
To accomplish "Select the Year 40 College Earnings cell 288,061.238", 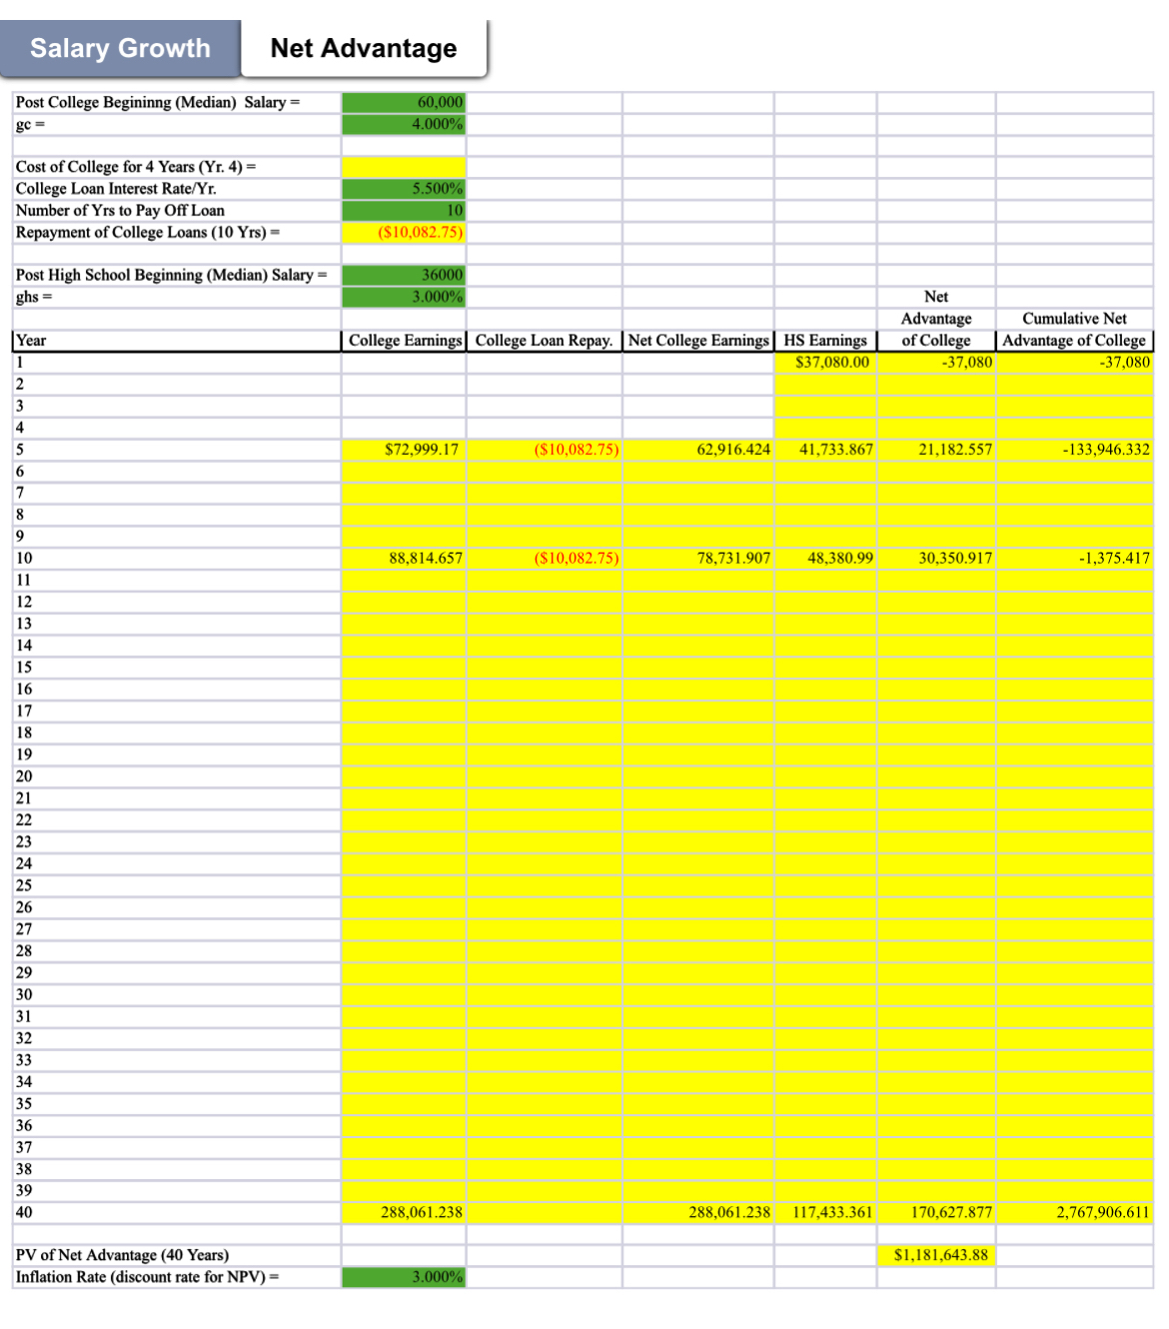I will click(x=405, y=1212).
